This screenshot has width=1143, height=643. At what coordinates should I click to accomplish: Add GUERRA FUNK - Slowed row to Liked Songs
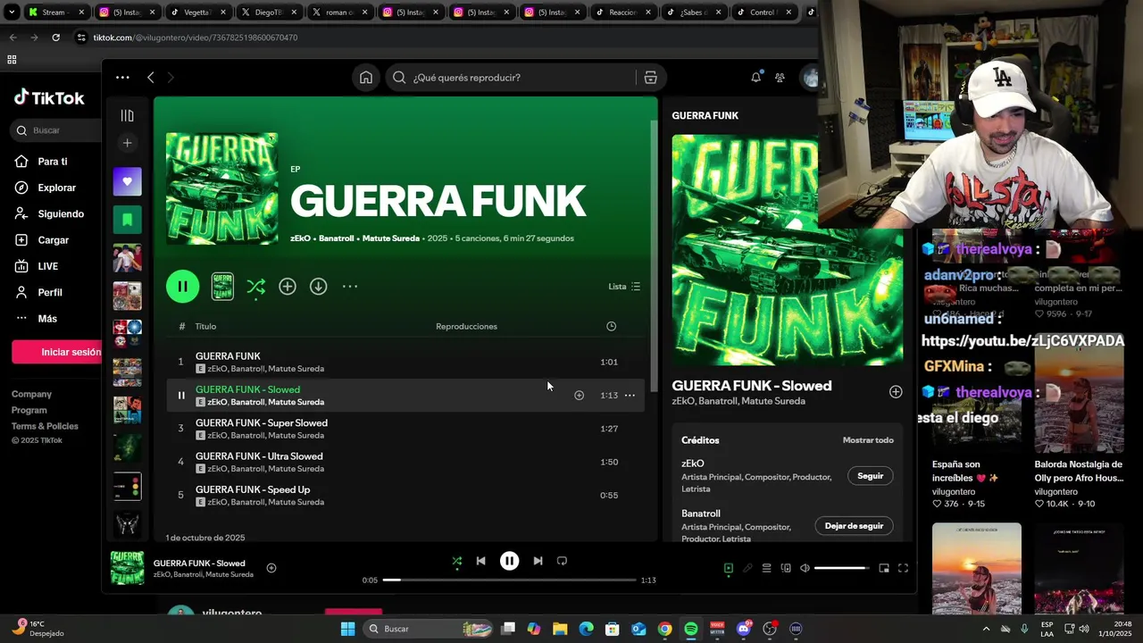click(x=579, y=395)
